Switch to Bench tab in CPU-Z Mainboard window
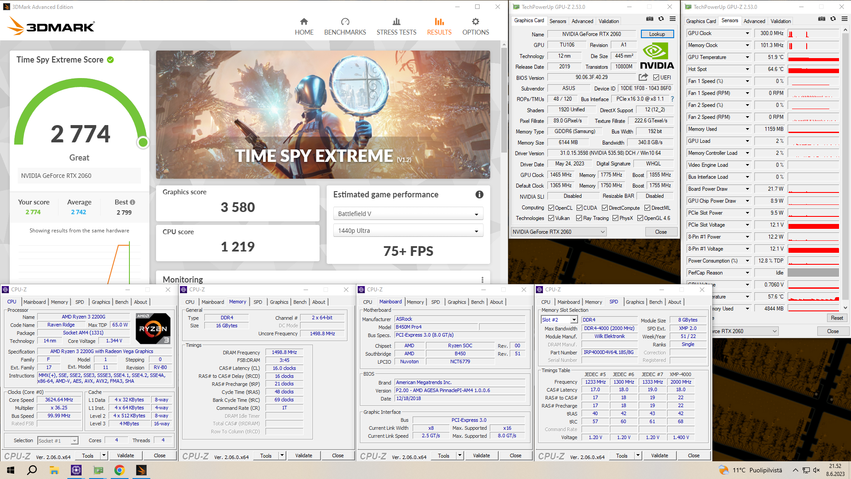This screenshot has height=479, width=851. click(477, 302)
